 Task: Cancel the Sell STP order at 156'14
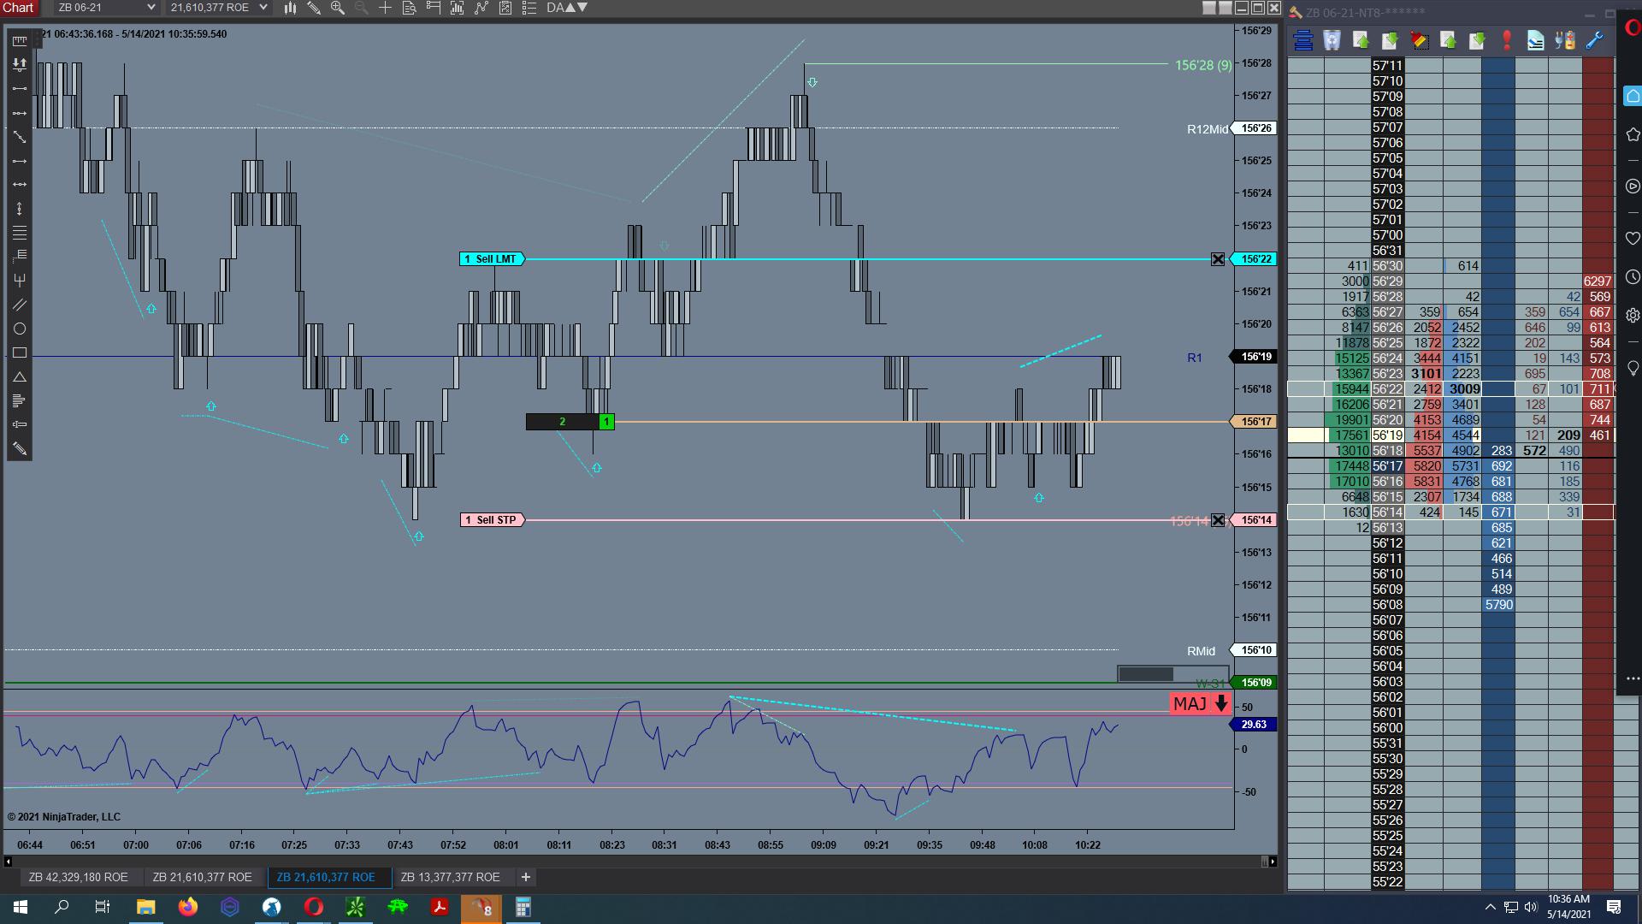point(1218,520)
